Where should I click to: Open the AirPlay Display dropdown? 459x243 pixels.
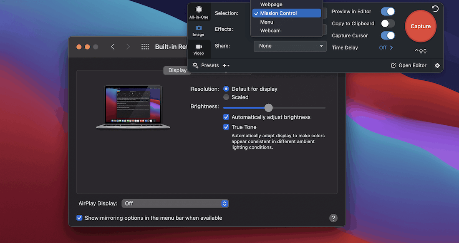click(175, 203)
